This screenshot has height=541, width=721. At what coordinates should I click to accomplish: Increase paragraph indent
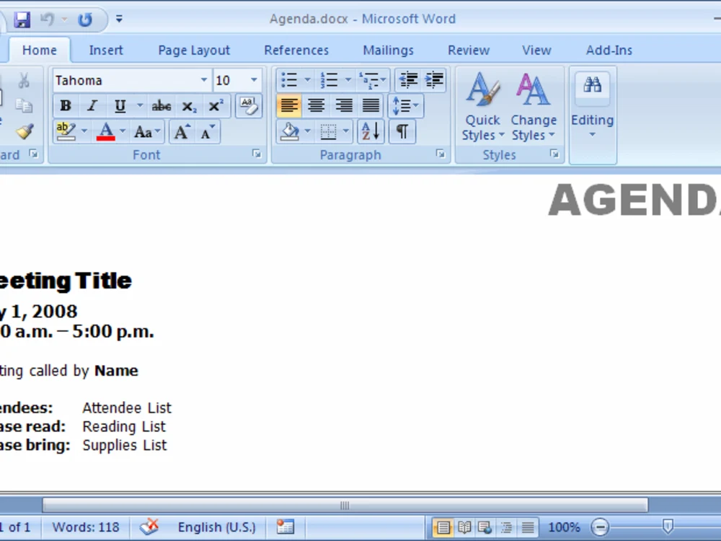click(x=434, y=80)
